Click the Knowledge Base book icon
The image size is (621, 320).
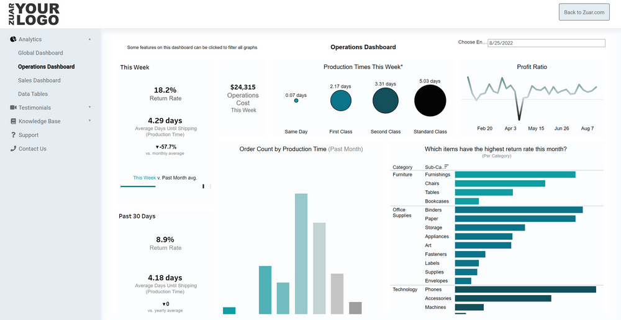pos(13,121)
